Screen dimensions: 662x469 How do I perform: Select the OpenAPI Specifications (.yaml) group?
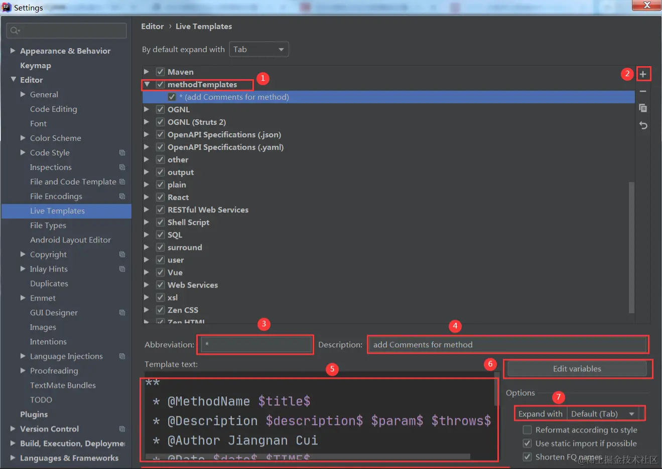coord(225,147)
